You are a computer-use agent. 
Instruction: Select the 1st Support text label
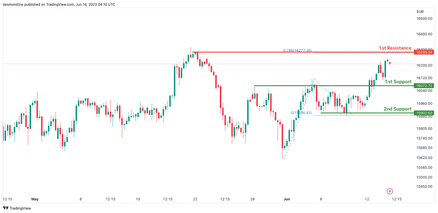click(398, 82)
